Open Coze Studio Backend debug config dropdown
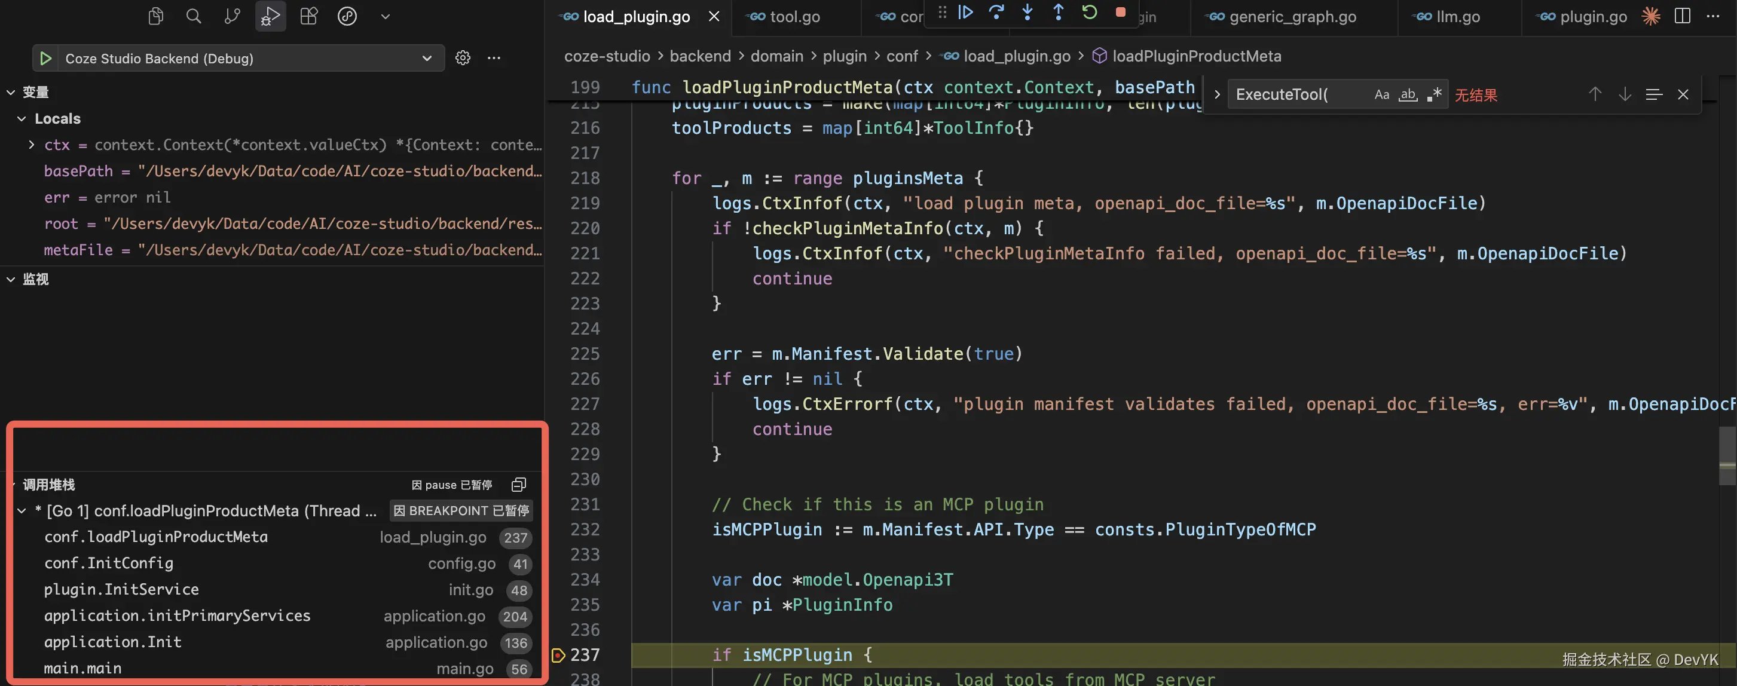Screen dimensions: 1737x686 click(427, 58)
